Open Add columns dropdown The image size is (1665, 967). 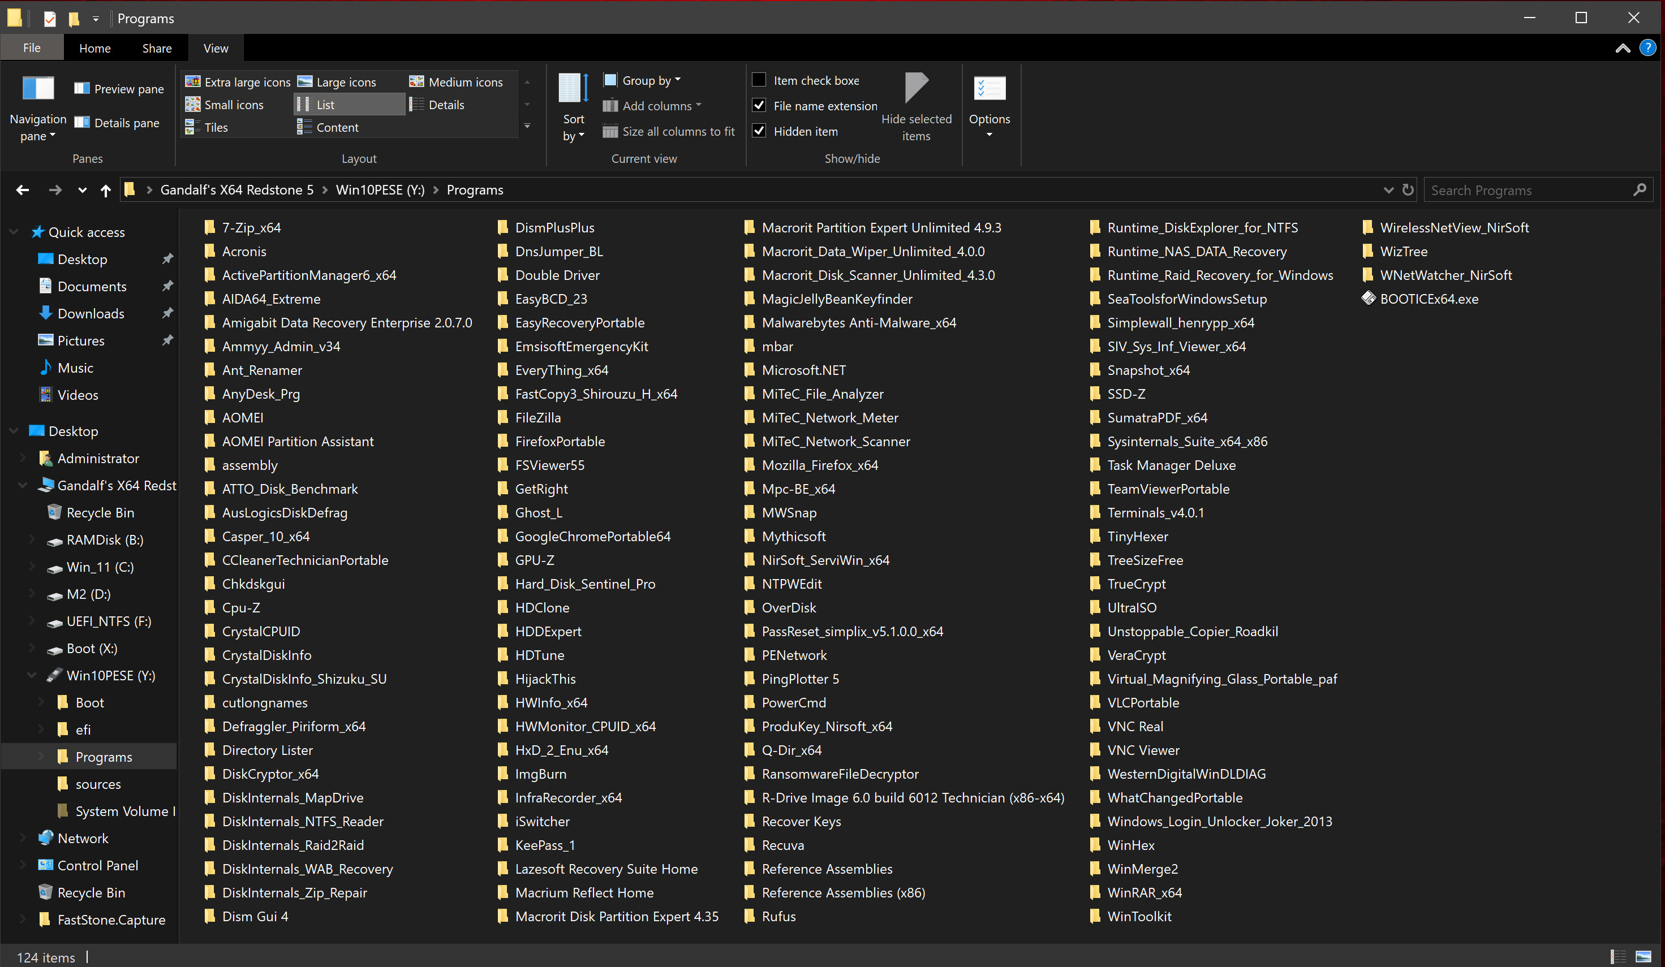(x=652, y=106)
